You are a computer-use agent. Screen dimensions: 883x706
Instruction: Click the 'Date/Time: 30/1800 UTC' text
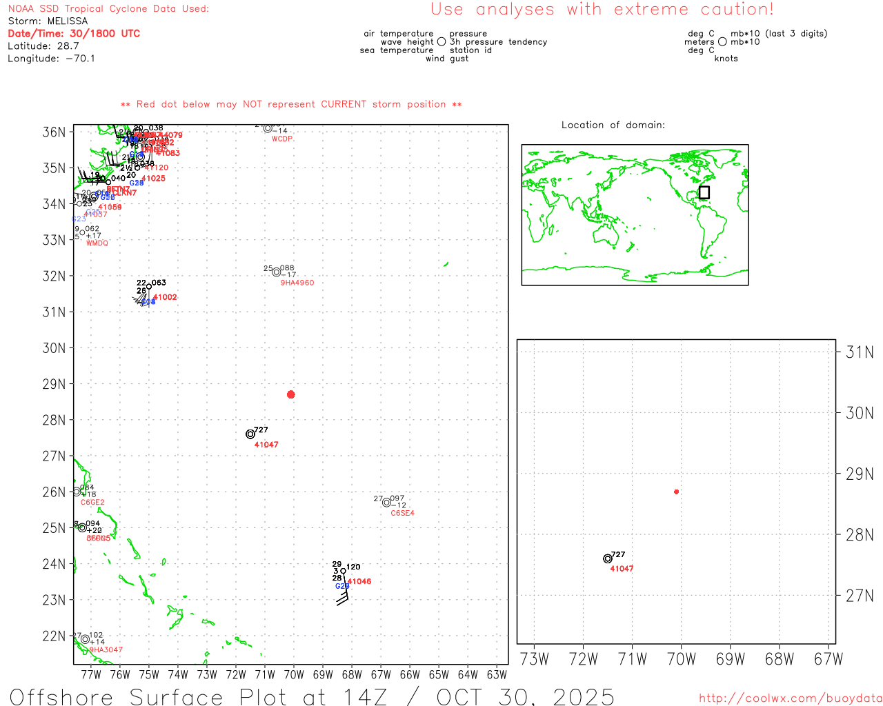74,33
